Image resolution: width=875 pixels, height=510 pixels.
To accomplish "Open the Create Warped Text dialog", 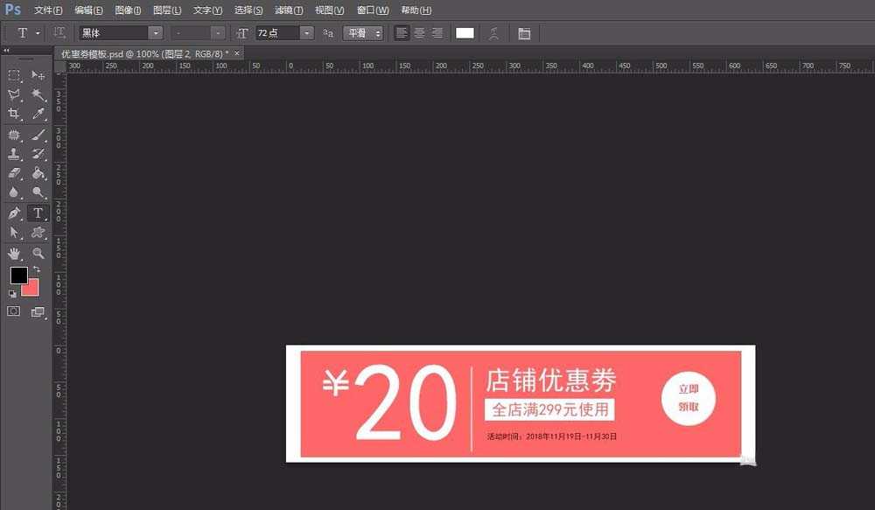I will pos(495,32).
